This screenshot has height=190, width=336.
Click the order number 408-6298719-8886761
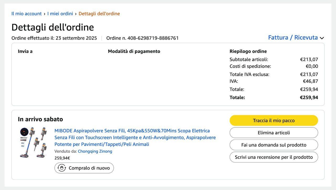(153, 38)
